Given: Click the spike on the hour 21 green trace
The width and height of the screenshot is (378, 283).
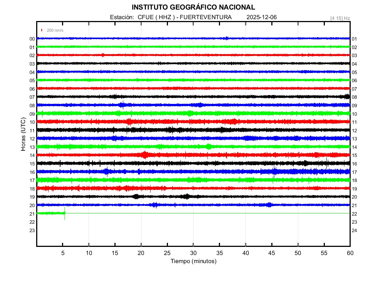Looking at the screenshot, I should pyautogui.click(x=65, y=213).
